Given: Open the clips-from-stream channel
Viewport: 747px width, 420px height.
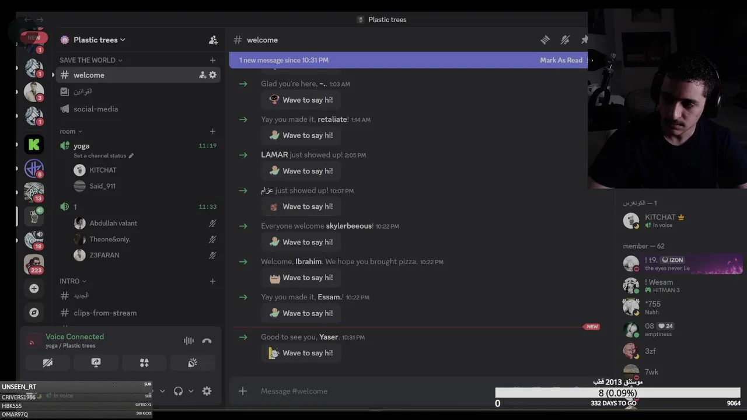Looking at the screenshot, I should pos(138,313).
